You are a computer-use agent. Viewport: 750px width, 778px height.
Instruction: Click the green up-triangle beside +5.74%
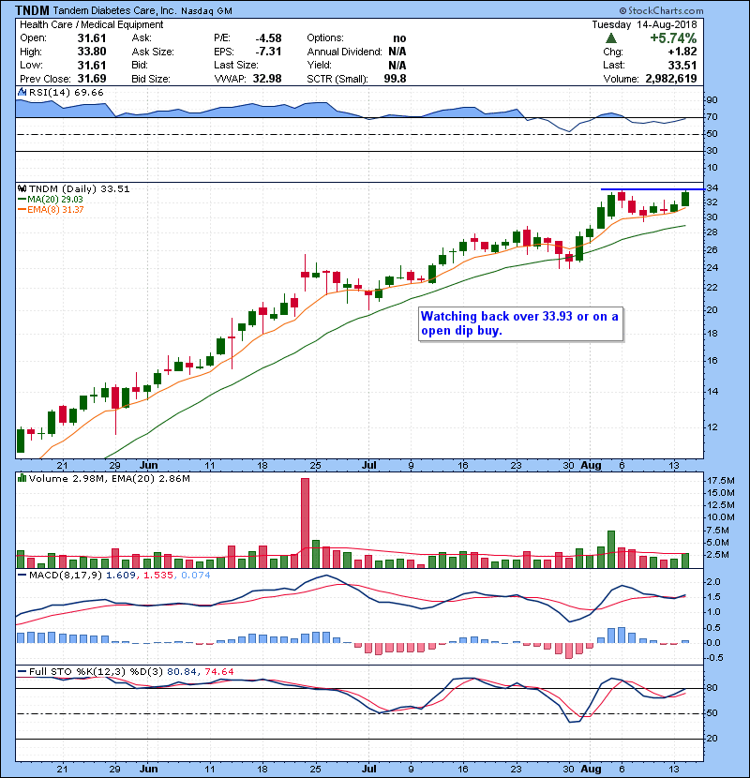[611, 38]
